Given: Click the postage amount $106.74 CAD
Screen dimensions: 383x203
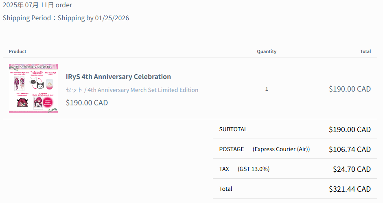Looking at the screenshot, I should (x=350, y=150).
